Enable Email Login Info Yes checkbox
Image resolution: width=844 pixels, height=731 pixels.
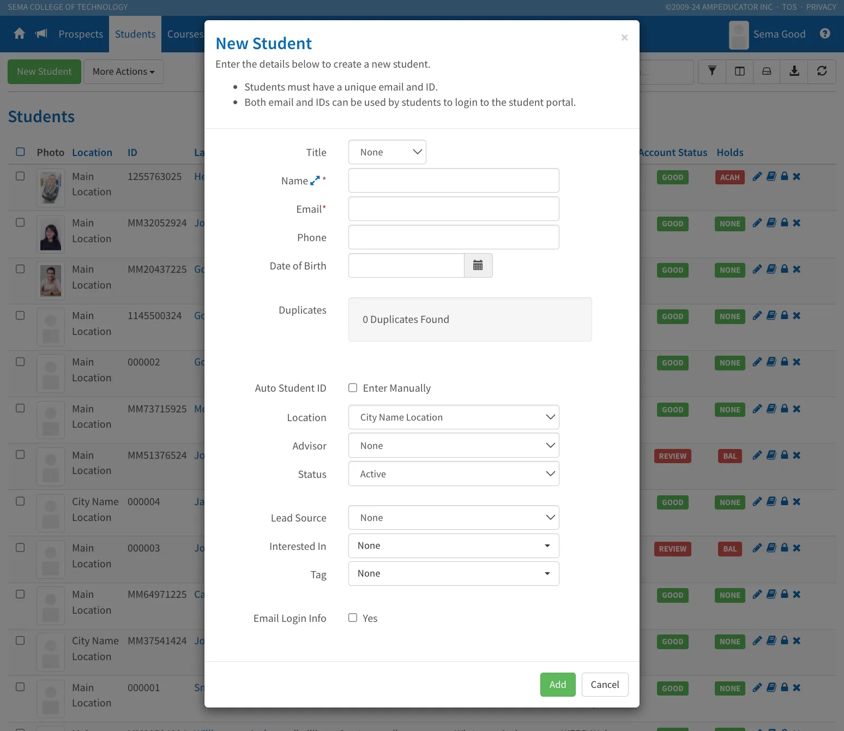click(x=353, y=618)
